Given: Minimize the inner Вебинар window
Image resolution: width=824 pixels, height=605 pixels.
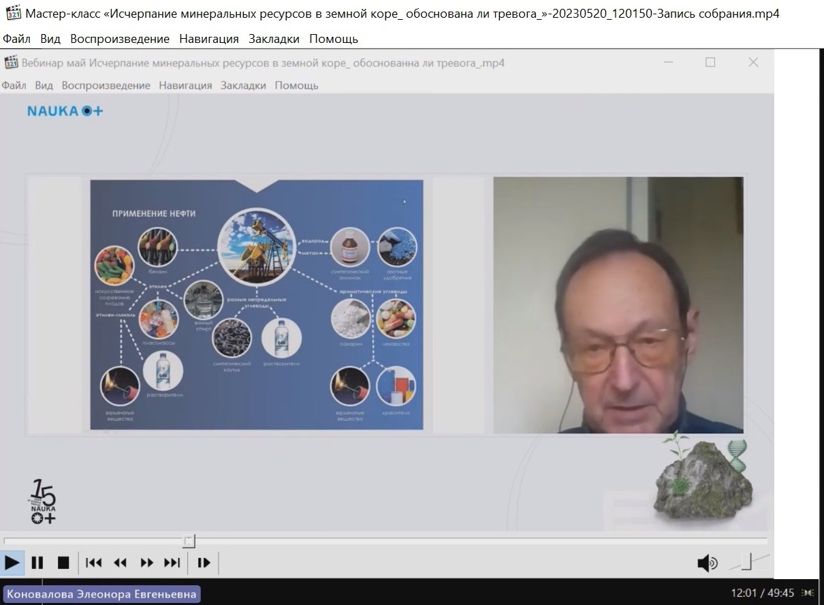Looking at the screenshot, I should [x=668, y=63].
